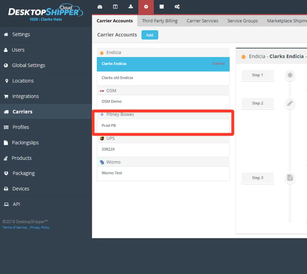Image resolution: width=307 pixels, height=274 pixels.
Task: Click the Pitney Bowes carrier logo
Action: click(102, 114)
